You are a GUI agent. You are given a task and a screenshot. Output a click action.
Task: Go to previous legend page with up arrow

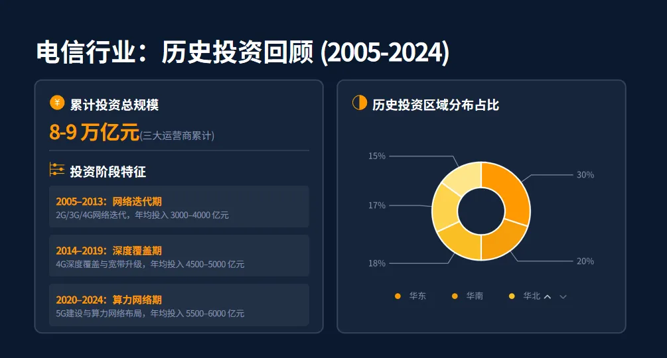[x=548, y=297]
